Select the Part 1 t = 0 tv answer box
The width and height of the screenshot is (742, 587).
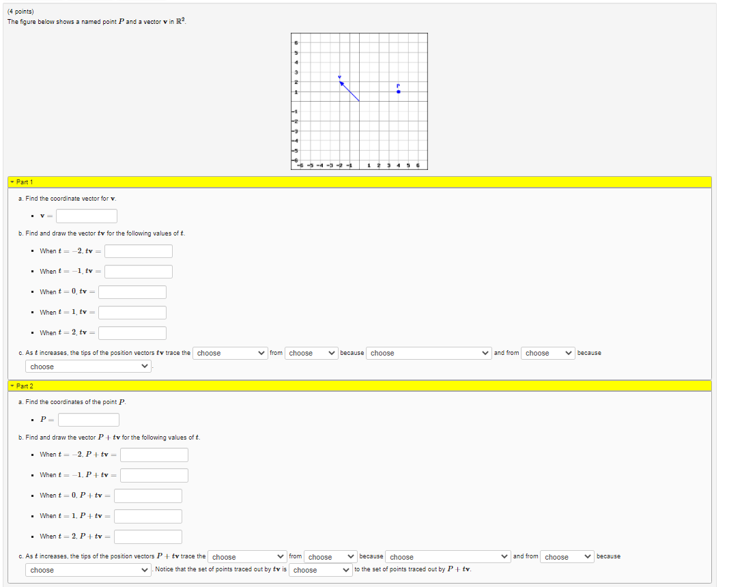pyautogui.click(x=132, y=292)
